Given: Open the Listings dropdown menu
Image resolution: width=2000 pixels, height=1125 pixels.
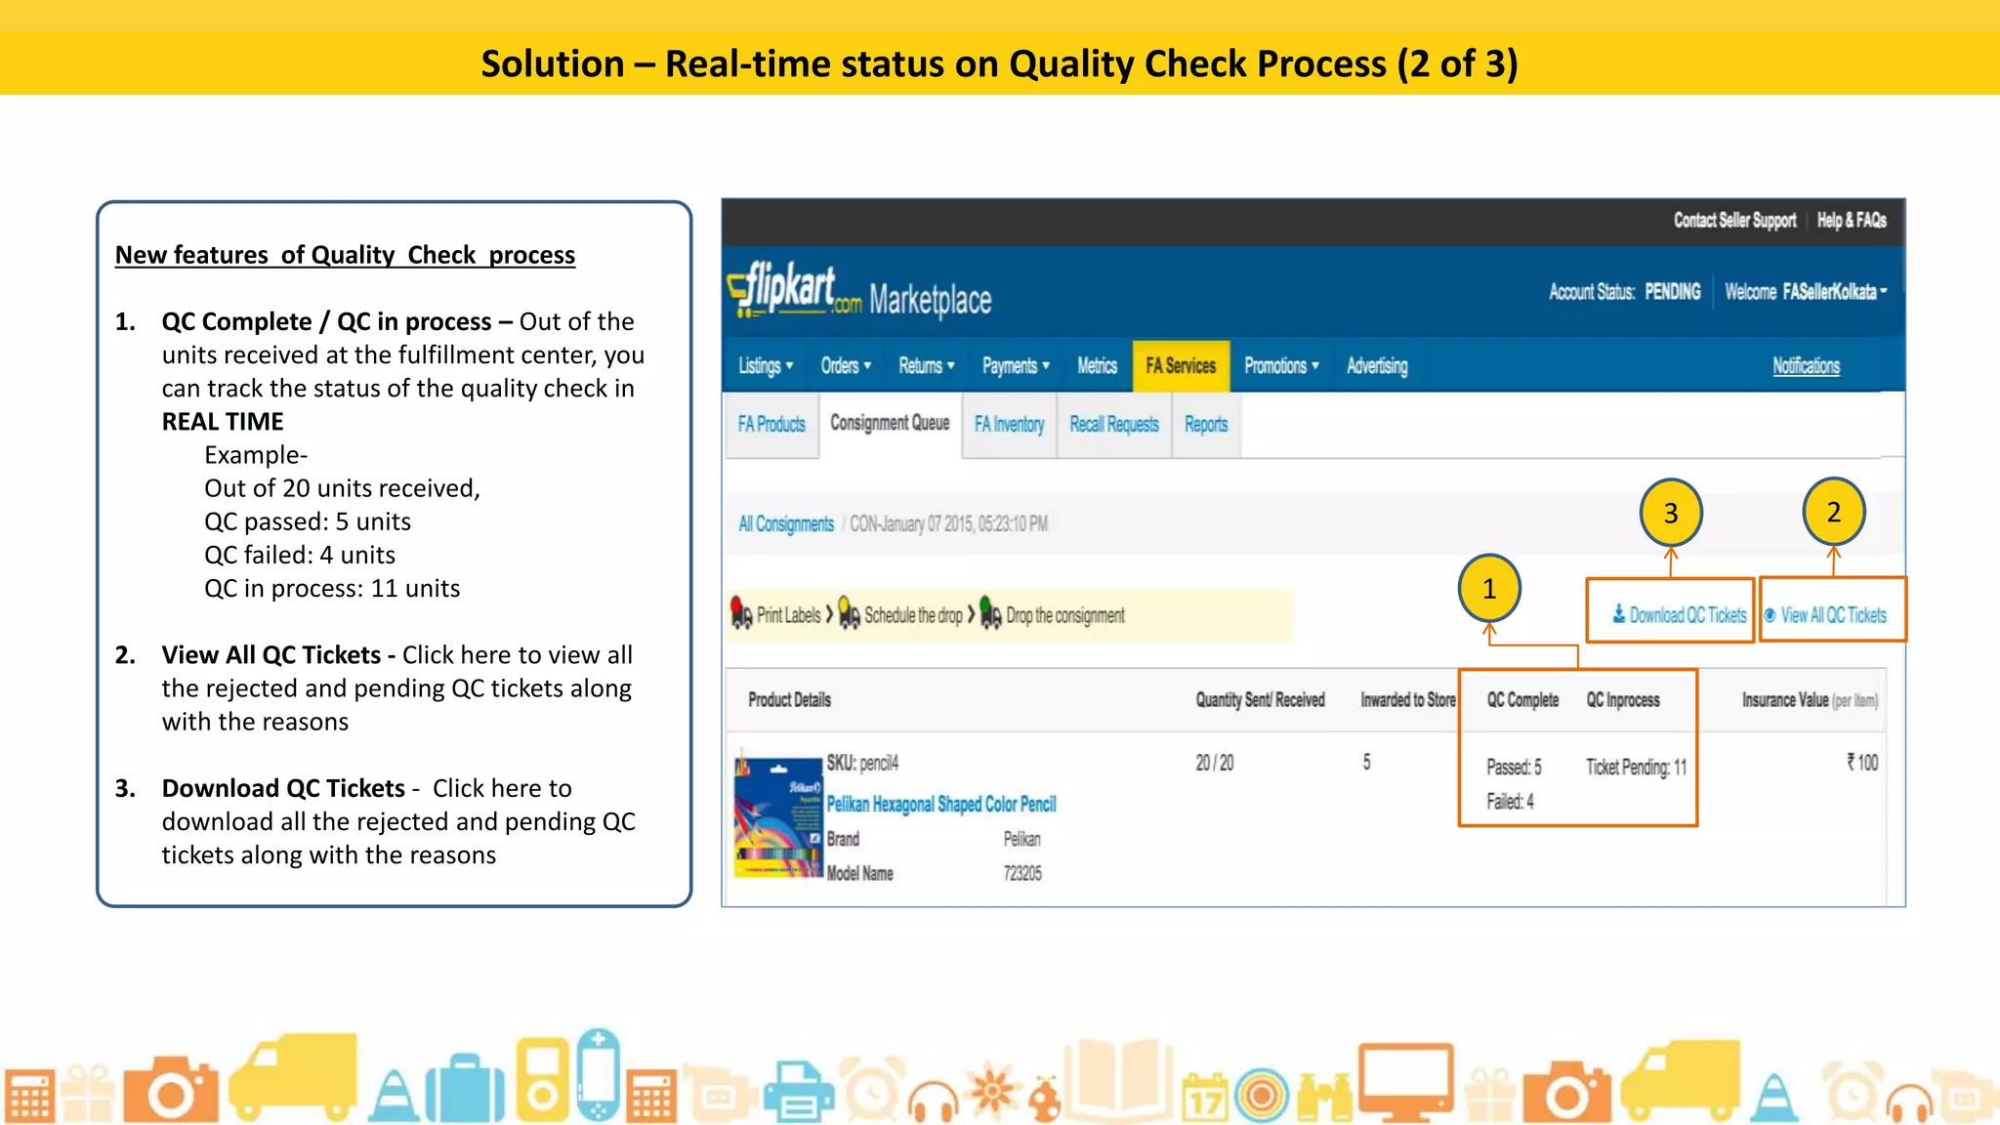Looking at the screenshot, I should tap(766, 366).
